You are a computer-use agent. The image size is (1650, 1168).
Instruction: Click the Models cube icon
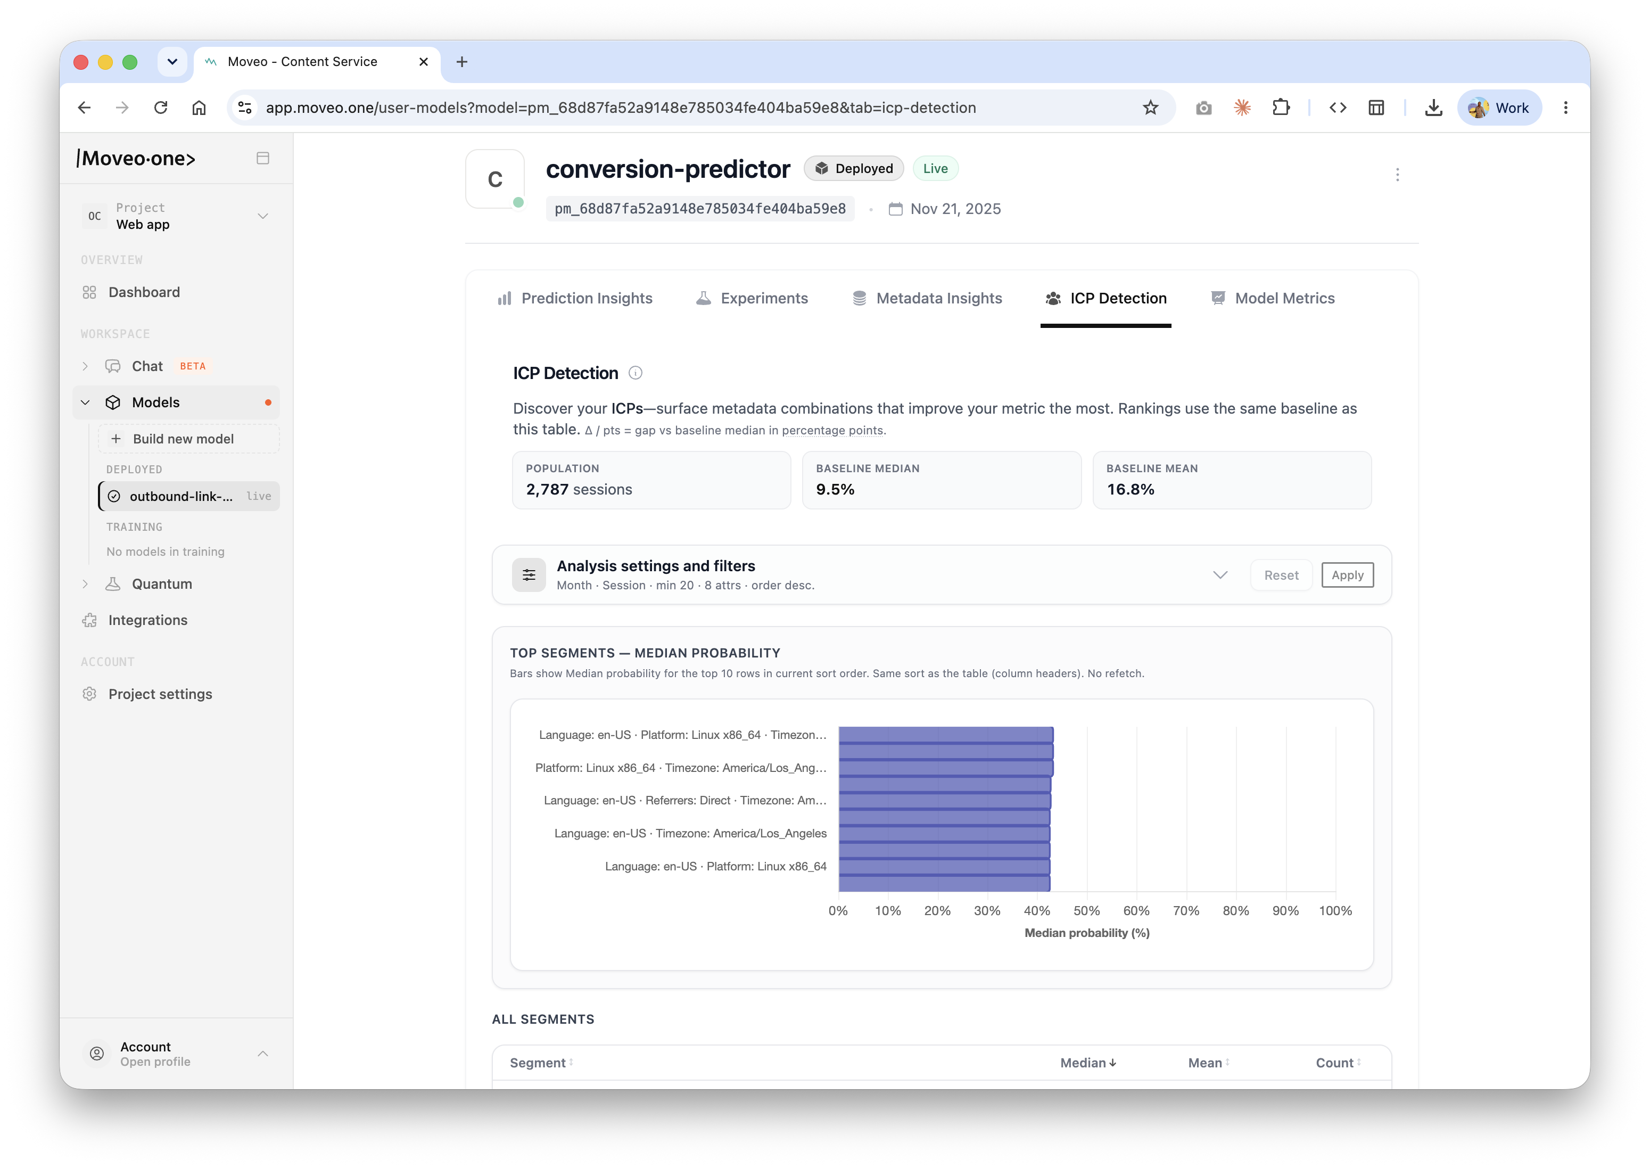click(x=113, y=402)
